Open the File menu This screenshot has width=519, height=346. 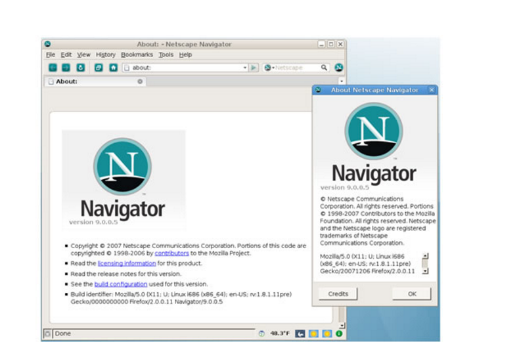coord(51,54)
